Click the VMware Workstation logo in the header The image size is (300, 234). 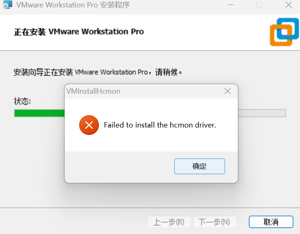[x=284, y=32]
